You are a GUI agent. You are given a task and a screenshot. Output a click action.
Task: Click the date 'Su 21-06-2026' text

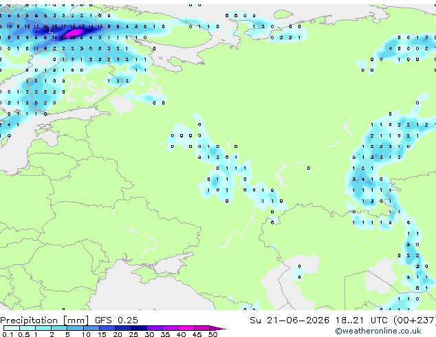tap(290, 320)
